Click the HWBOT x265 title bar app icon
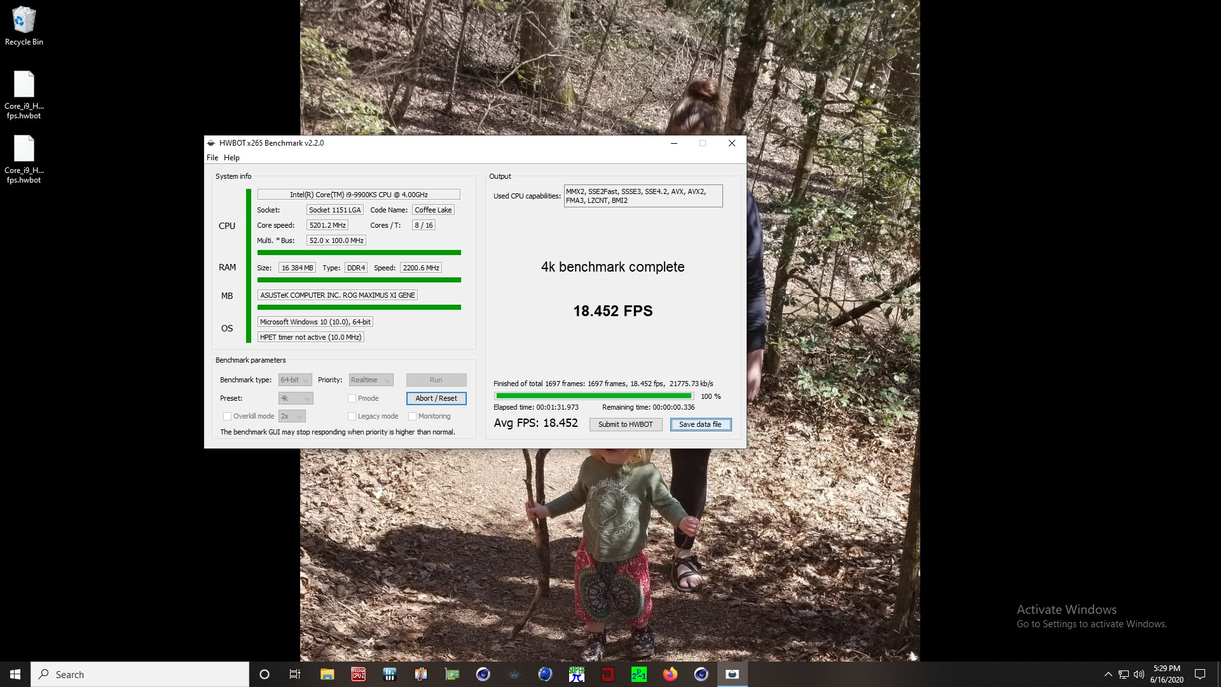Image resolution: width=1221 pixels, height=687 pixels. (210, 143)
